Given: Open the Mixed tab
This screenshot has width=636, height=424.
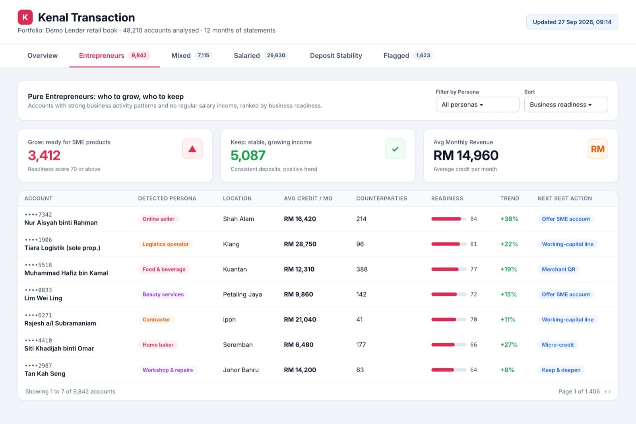Looking at the screenshot, I should coord(192,56).
